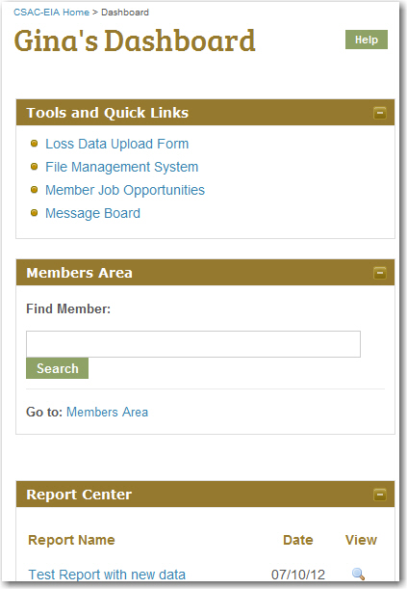
Task: Click the Search button under Find Member
Action: pyautogui.click(x=58, y=368)
